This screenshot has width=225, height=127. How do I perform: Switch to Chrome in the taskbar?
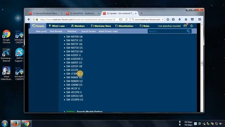coord(26,123)
